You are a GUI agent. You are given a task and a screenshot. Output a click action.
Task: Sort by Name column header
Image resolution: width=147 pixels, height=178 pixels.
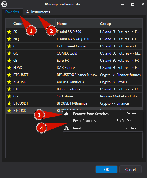click(x=77, y=24)
